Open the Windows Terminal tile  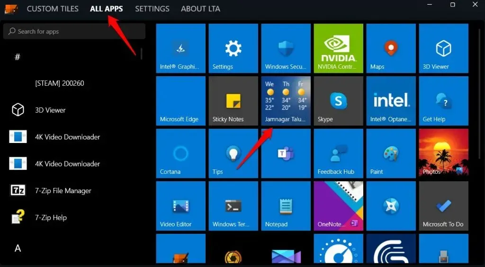[x=233, y=206]
